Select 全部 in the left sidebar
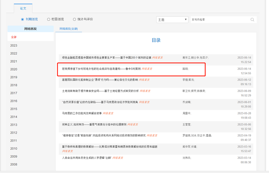269x173 pixels. pyautogui.click(x=14, y=37)
